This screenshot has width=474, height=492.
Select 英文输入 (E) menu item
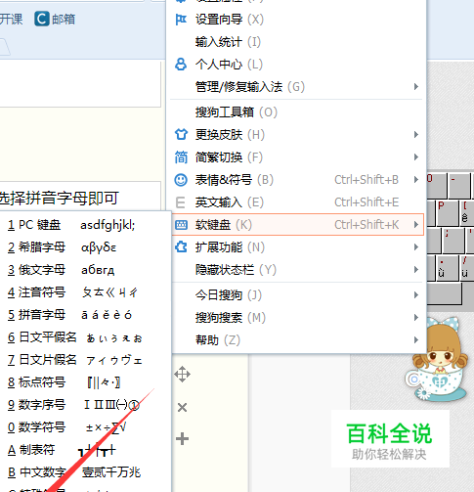point(296,202)
